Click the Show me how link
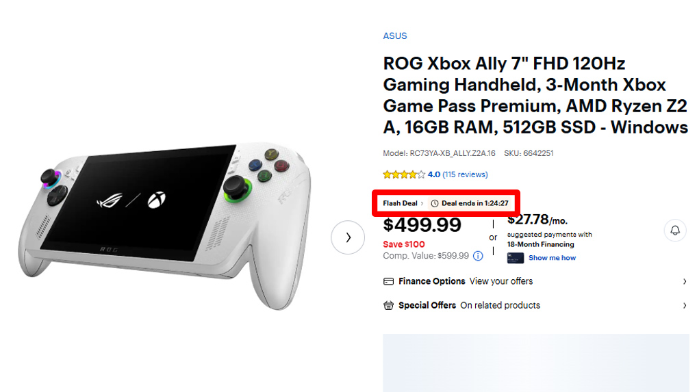 coord(552,258)
